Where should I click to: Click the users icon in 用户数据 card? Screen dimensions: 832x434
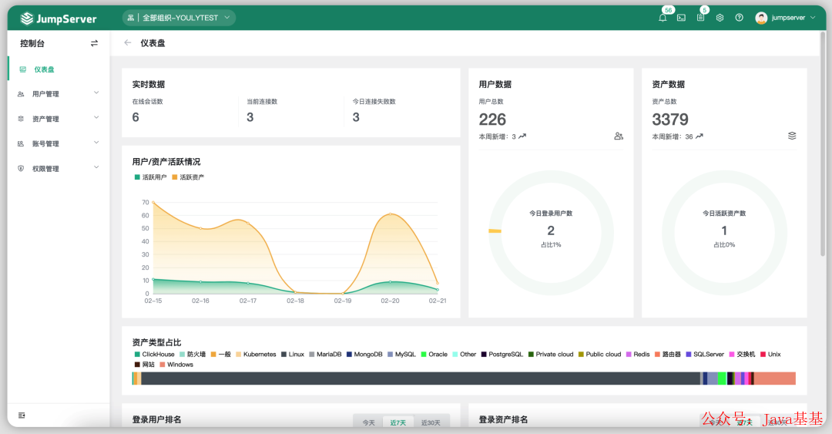pyautogui.click(x=619, y=136)
